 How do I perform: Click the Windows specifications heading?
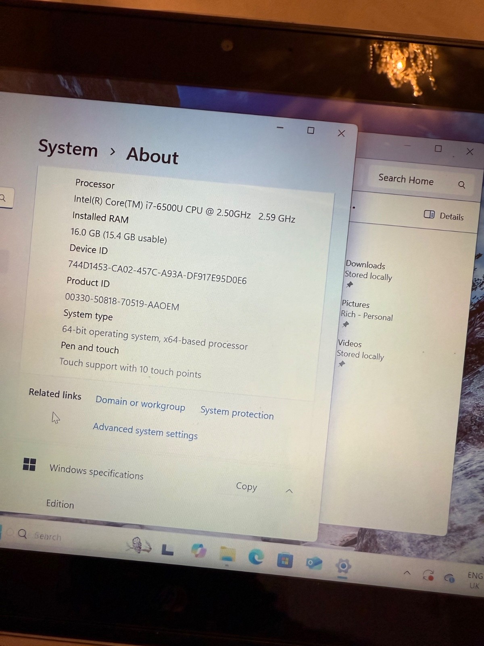[96, 472]
